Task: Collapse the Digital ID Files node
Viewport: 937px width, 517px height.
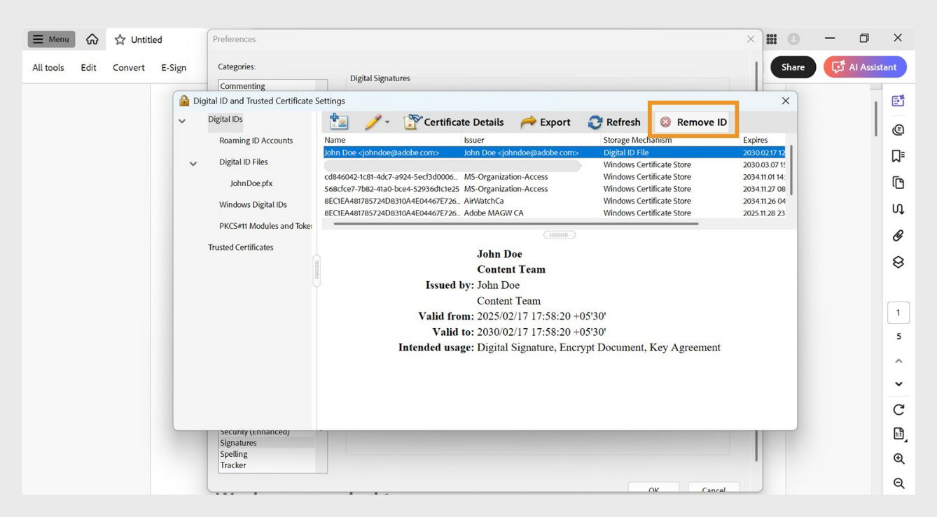Action: (x=193, y=162)
